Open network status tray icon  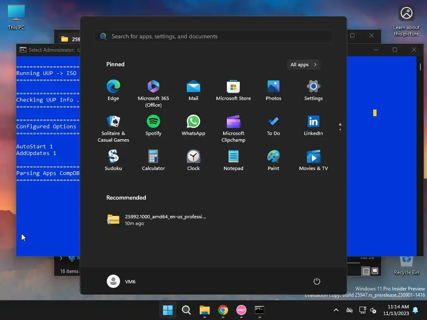pos(362,310)
